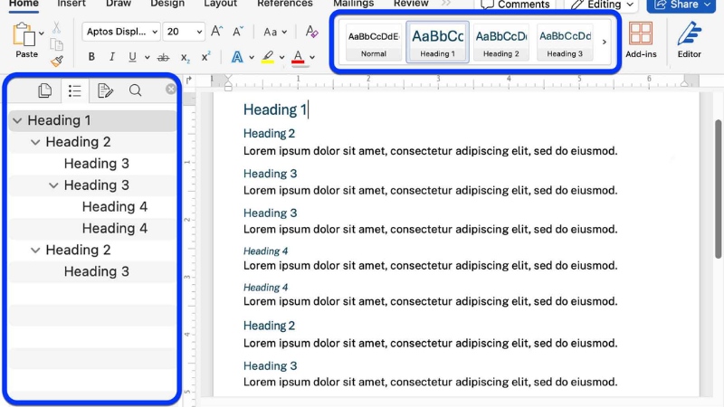Image resolution: width=724 pixels, height=407 pixels.
Task: Click the Clear Formatting eraser icon
Action: tap(312, 32)
